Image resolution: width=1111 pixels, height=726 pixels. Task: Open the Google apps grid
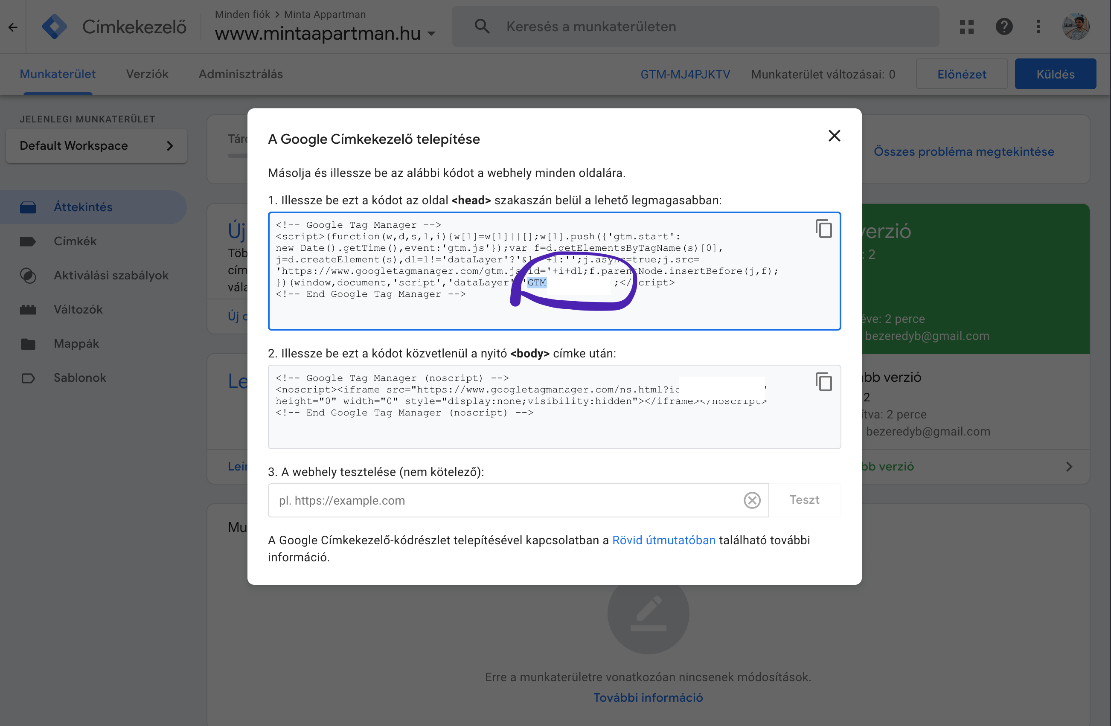(x=966, y=26)
